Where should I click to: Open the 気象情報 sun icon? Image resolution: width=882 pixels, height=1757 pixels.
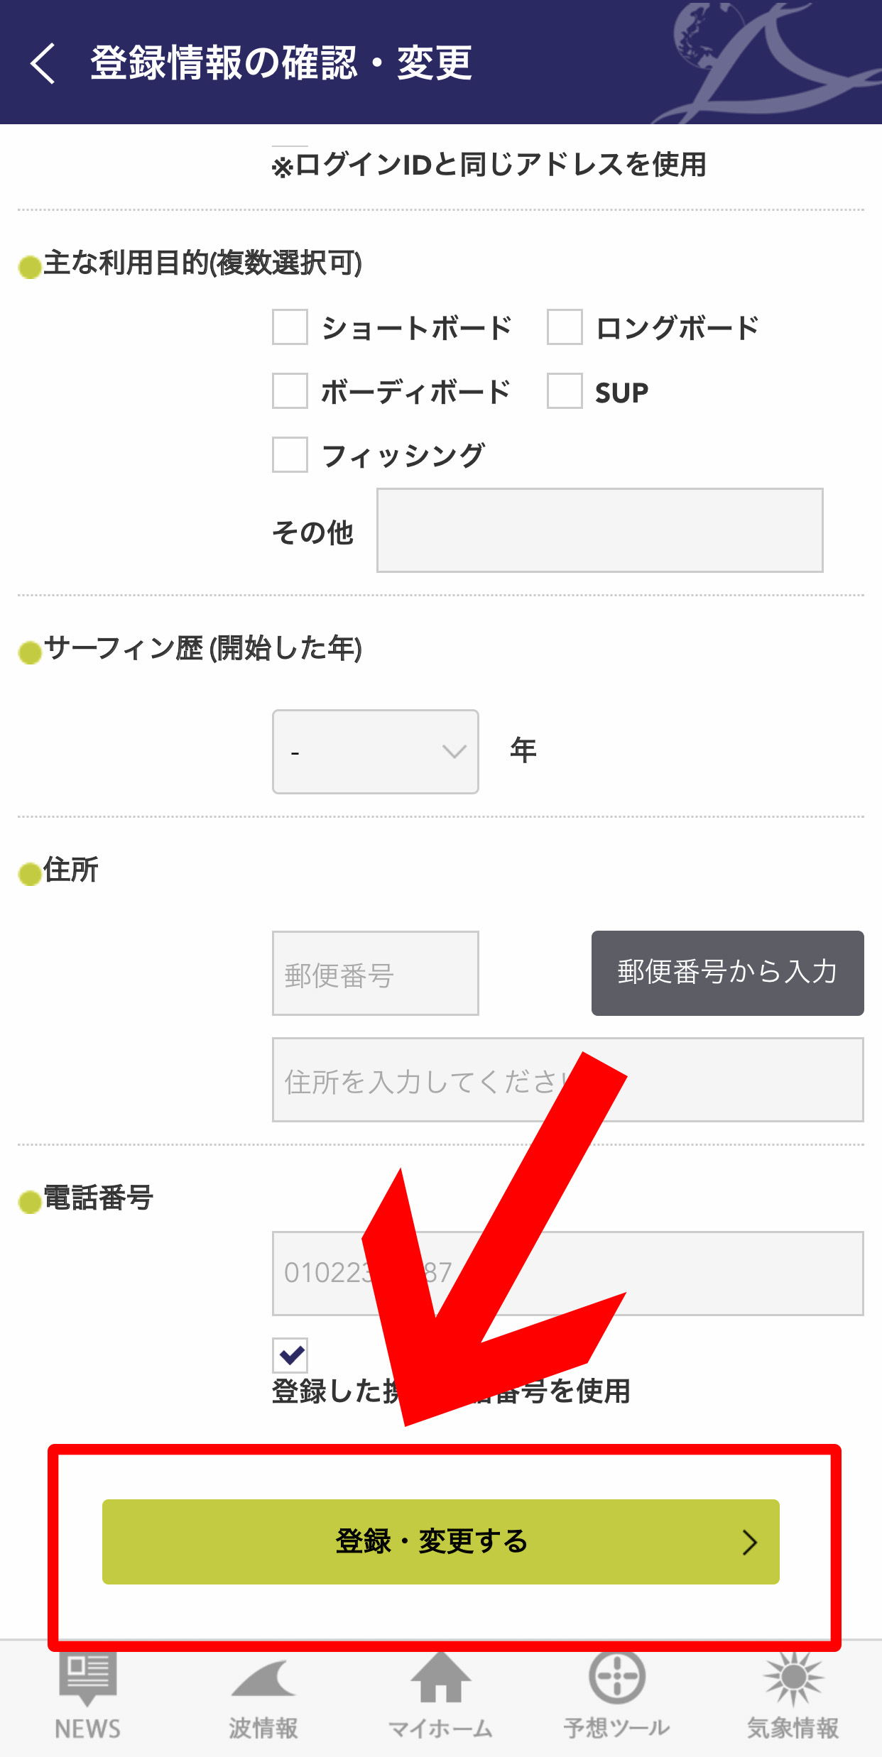[793, 1678]
